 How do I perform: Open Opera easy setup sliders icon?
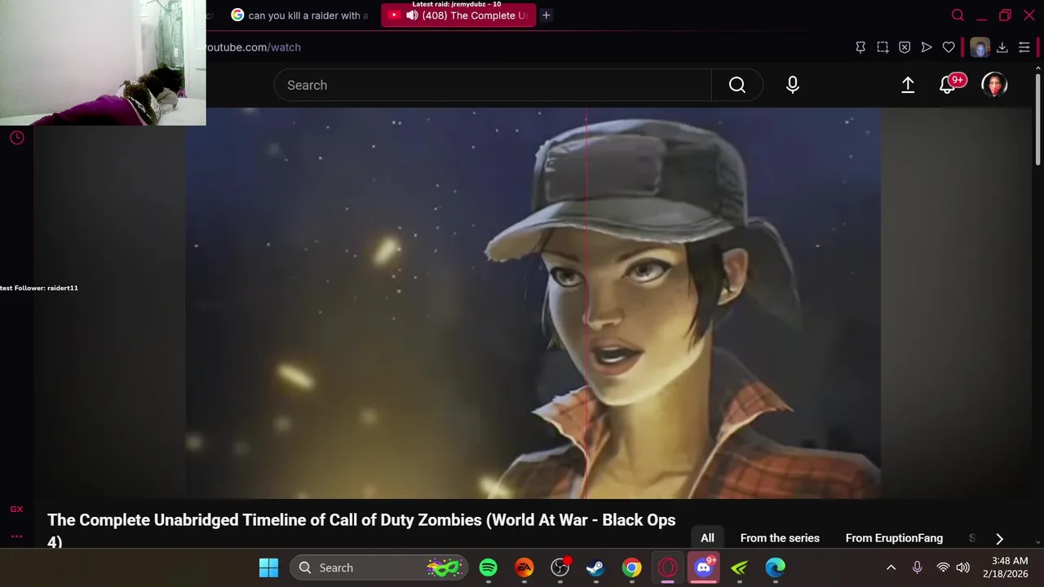tap(1024, 47)
